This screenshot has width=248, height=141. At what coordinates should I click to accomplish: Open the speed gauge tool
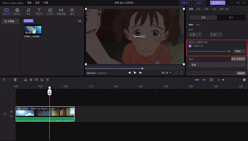(x=36, y=80)
